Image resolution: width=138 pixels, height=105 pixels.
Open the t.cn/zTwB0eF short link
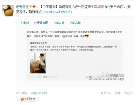(57, 12)
